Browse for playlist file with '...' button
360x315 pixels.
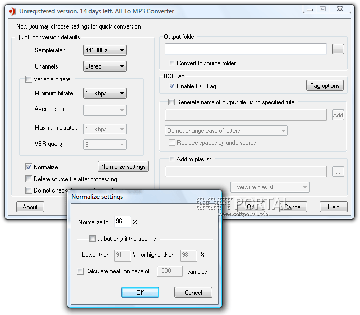[x=338, y=172]
